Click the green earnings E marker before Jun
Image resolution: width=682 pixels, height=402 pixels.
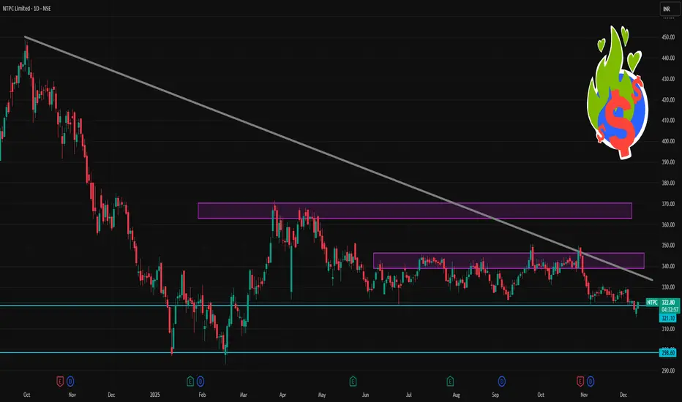353,382
